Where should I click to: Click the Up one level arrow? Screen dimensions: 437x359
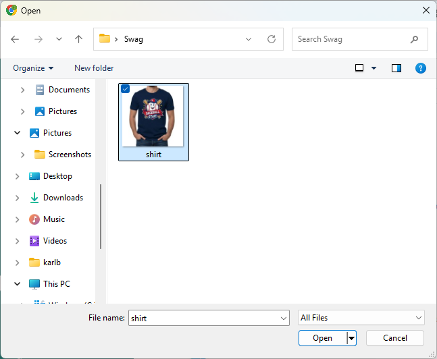(78, 39)
